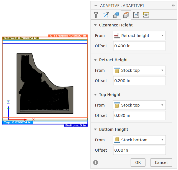Open the Heights tab icon

pyautogui.click(x=126, y=15)
